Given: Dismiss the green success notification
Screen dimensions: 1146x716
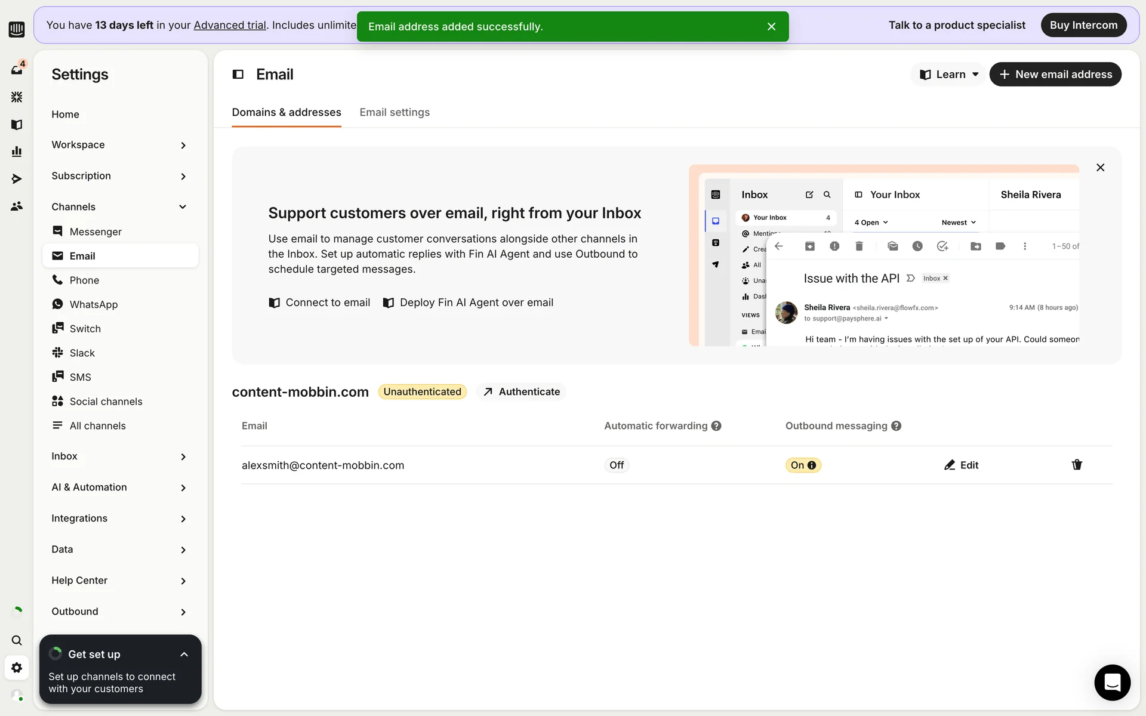Looking at the screenshot, I should pos(771,27).
